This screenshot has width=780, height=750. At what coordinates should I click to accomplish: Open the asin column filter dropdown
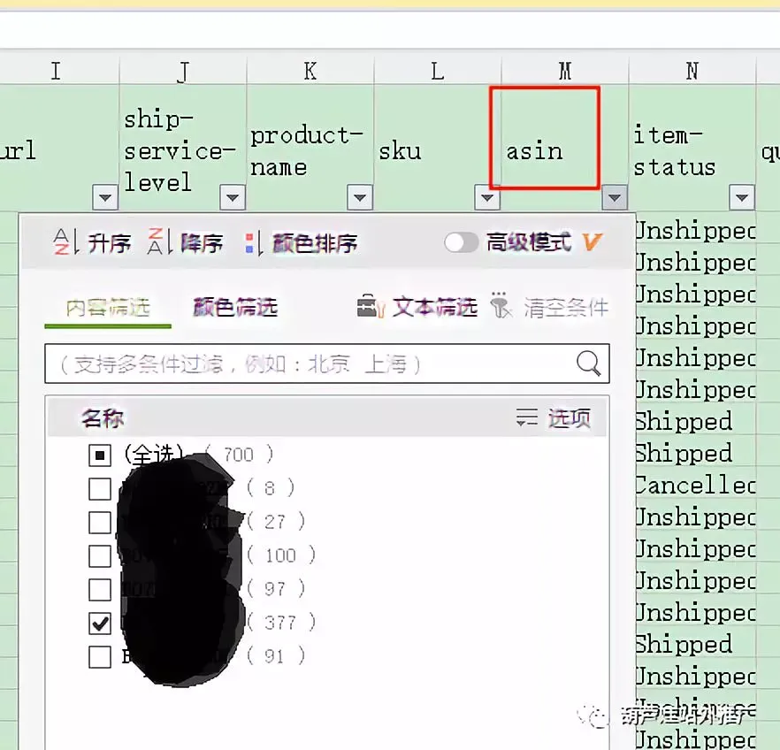point(615,197)
